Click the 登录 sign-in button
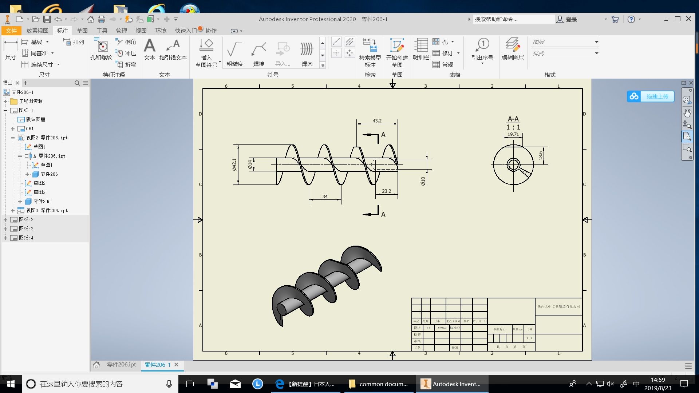Screen dimensions: 699x393 coord(567,19)
